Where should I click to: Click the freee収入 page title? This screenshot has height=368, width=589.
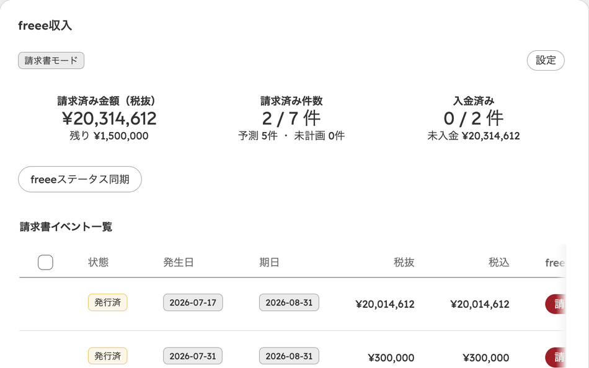click(45, 25)
